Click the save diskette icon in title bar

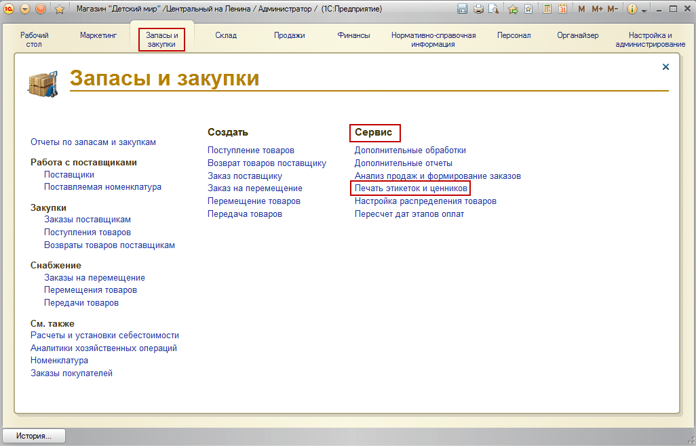[x=462, y=9]
